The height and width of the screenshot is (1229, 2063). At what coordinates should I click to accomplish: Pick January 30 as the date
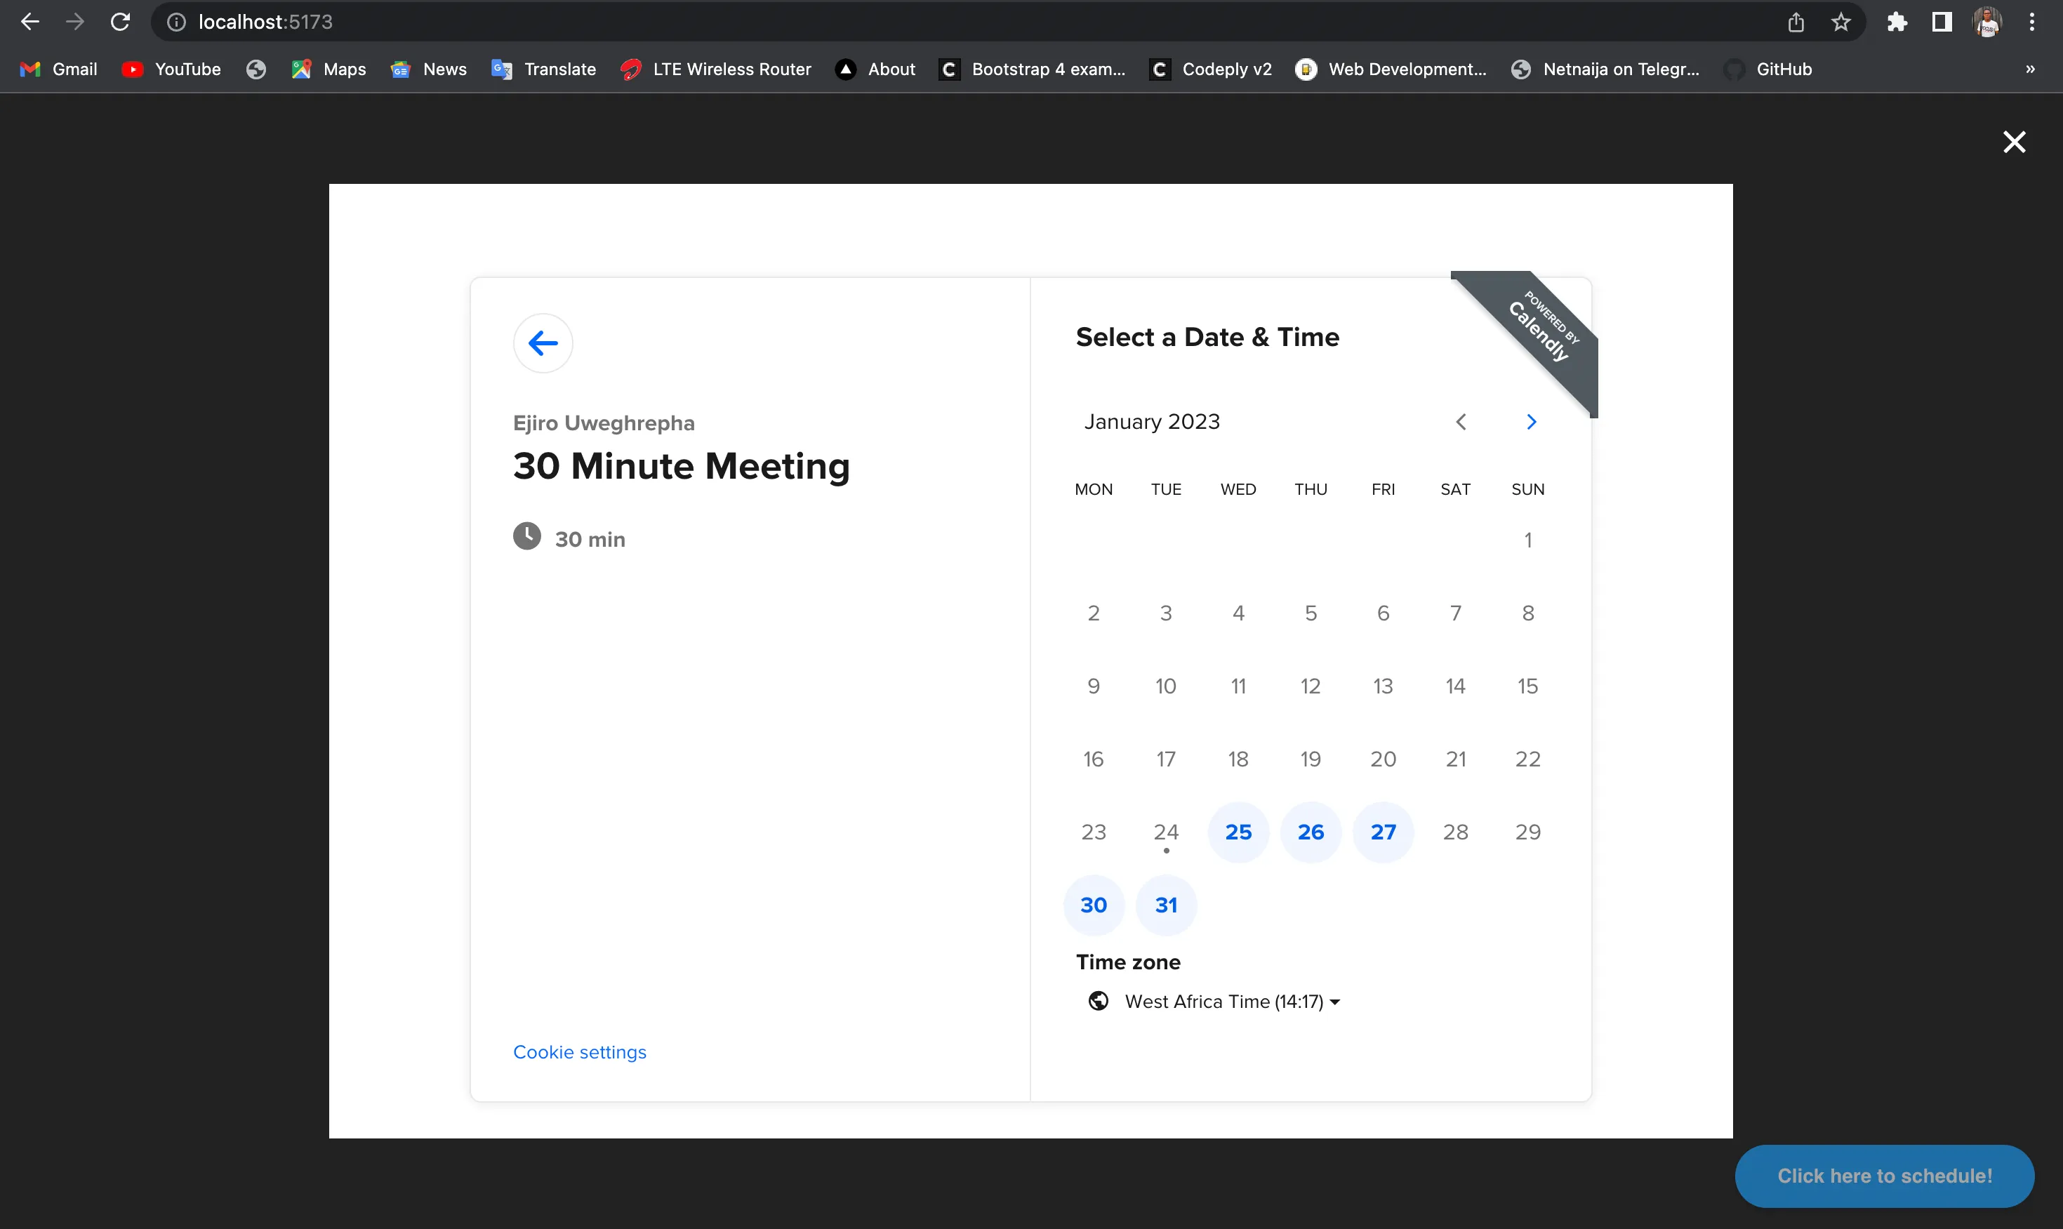coord(1093,904)
